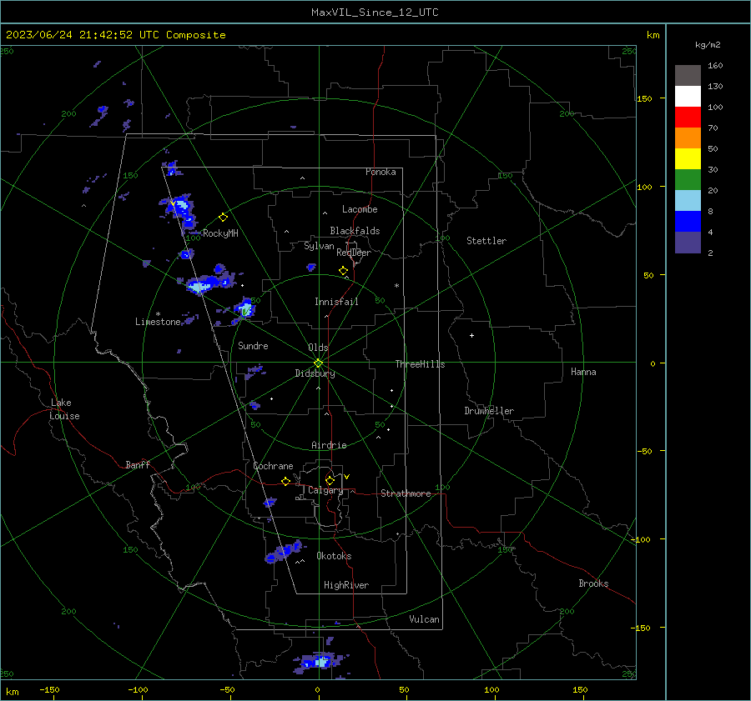
Task: Click the Brooks town label
Action: 593,583
